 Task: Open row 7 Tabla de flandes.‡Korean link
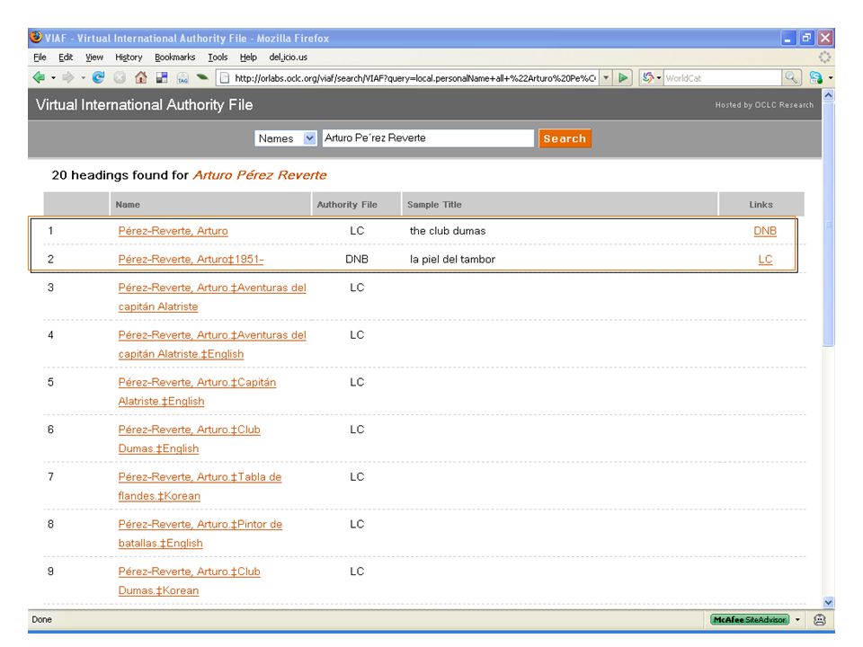coord(200,486)
